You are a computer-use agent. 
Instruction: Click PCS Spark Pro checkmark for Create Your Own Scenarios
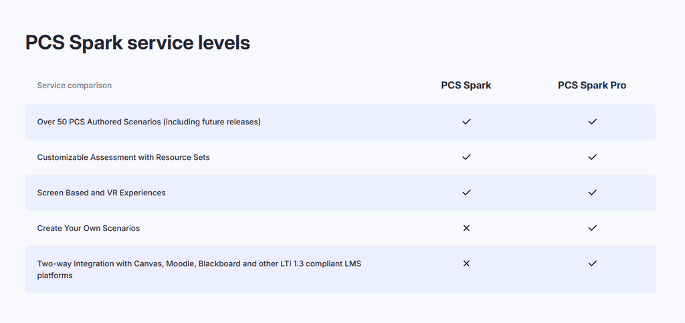click(x=592, y=228)
